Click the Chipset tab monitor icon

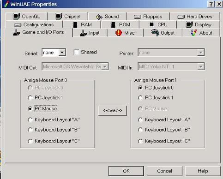59,16
